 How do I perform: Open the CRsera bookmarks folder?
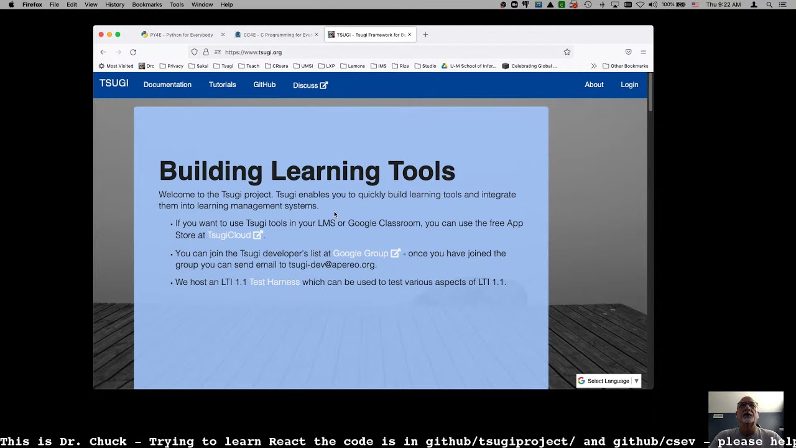[x=276, y=66]
